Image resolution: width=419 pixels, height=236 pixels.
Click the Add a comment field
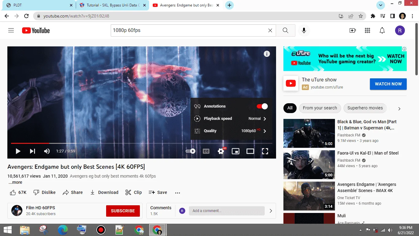227,211
